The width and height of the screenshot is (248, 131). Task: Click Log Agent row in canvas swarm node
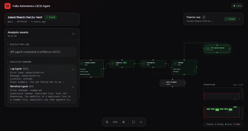pyautogui.click(x=91, y=69)
